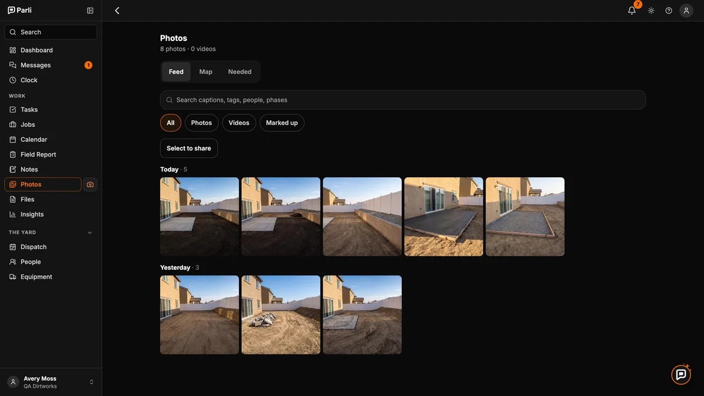
Task: Switch to the Feed tab
Action: pyautogui.click(x=176, y=72)
